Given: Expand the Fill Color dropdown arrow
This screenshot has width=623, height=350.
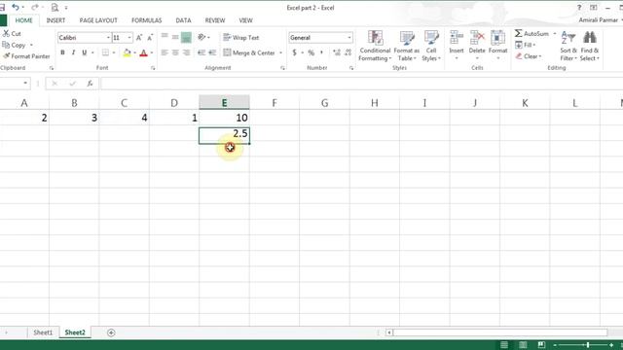Looking at the screenshot, I should (x=134, y=52).
